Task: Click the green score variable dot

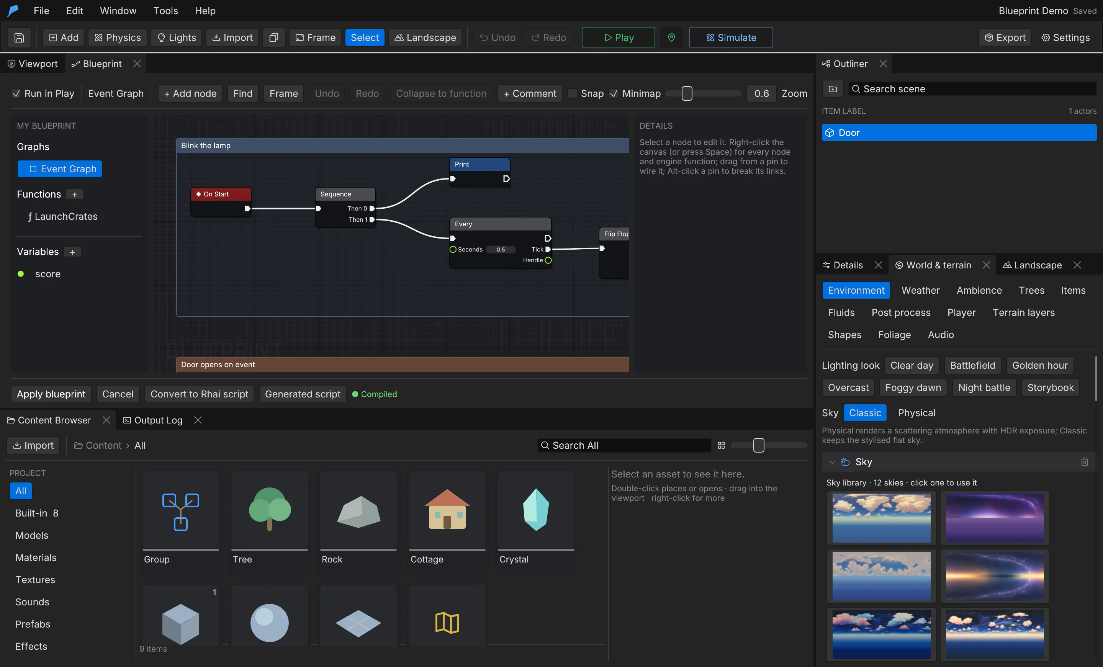Action: (x=21, y=274)
